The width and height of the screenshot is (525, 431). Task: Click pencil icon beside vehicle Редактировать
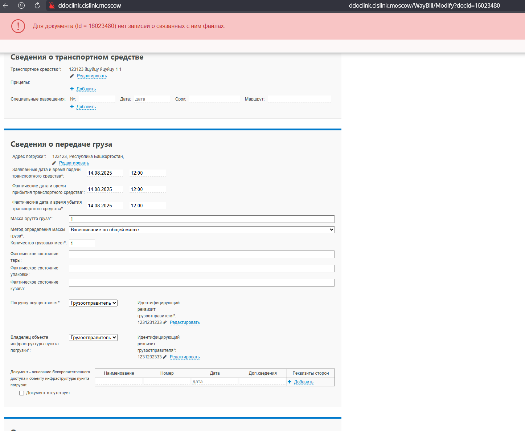[x=72, y=76]
